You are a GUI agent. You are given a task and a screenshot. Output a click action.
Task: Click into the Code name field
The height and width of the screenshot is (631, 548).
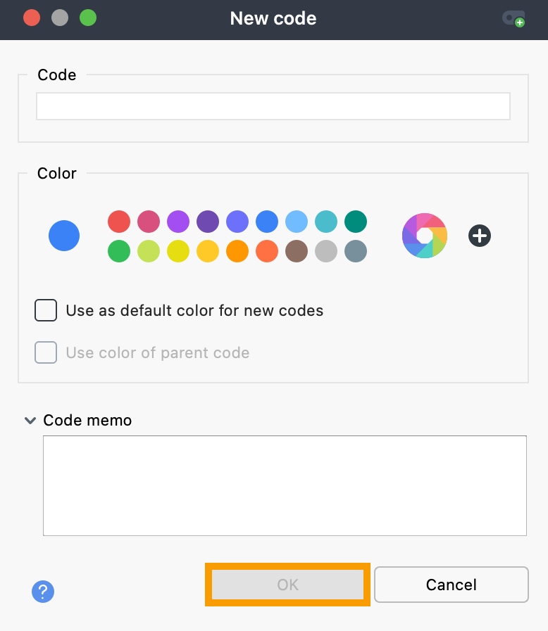click(273, 106)
